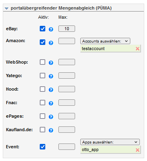Viewport: 147px width, 161px height.
Task: Open the Apps auswählen dropdown
Action: [x=110, y=142]
